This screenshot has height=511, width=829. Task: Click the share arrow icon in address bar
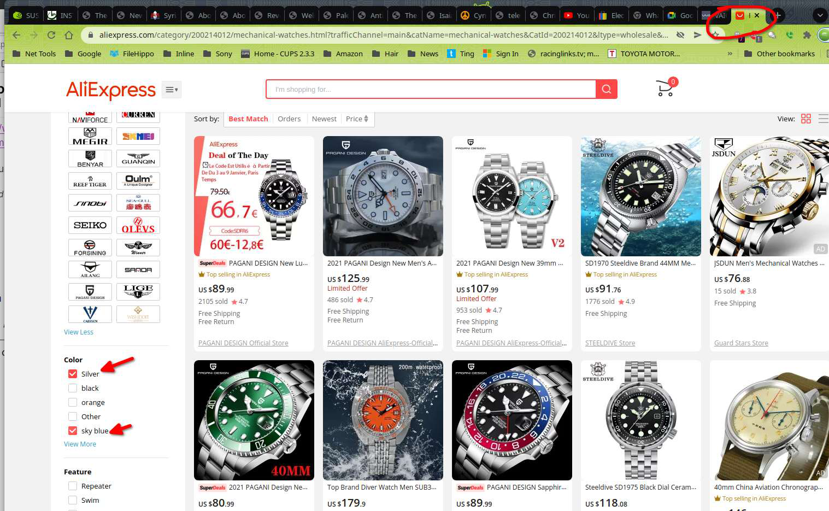tap(697, 35)
